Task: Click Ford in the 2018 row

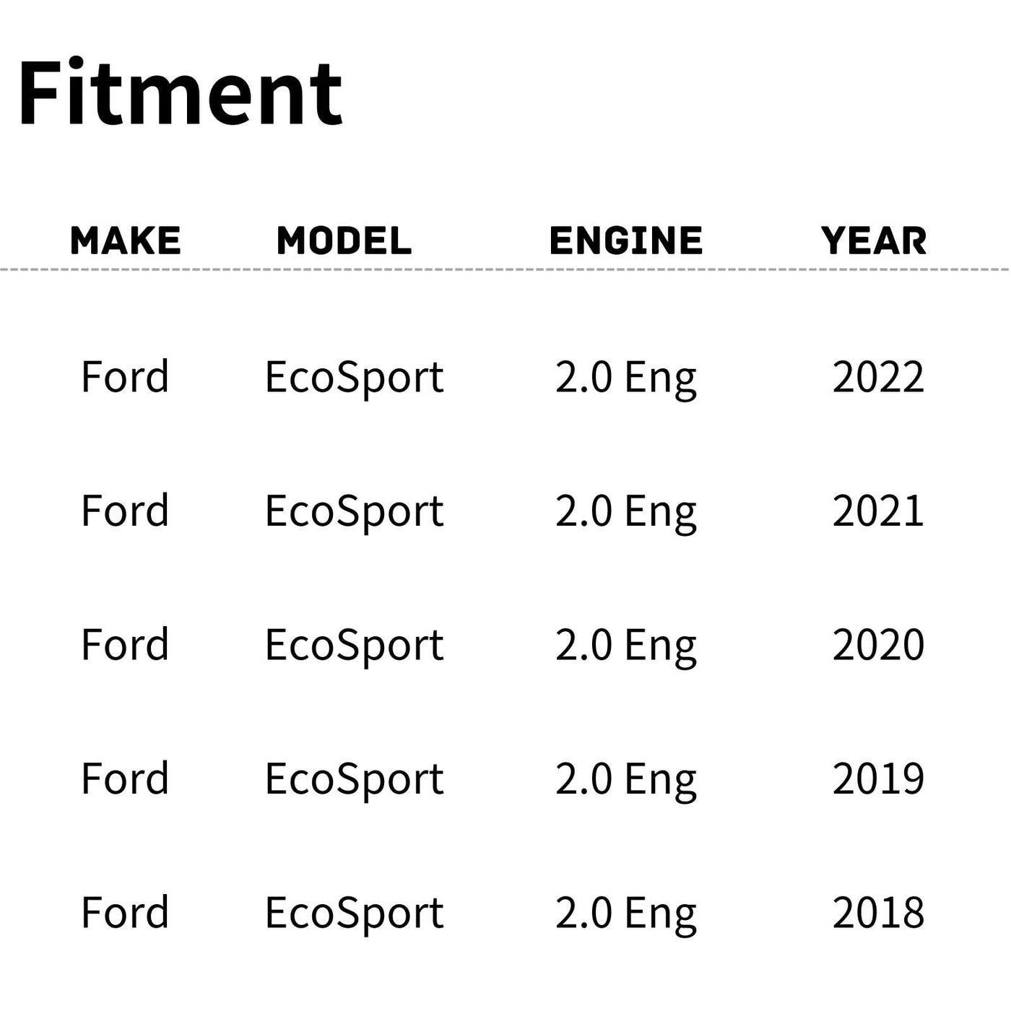Action: pos(125,913)
